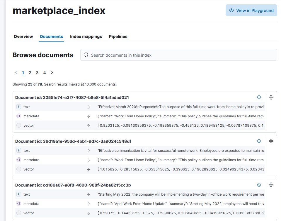Click the info icon on document 3255fe74
This screenshot has height=221, width=281.
tap(259, 97)
